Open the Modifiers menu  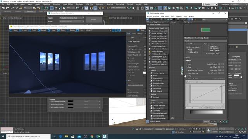[x=46, y=4]
